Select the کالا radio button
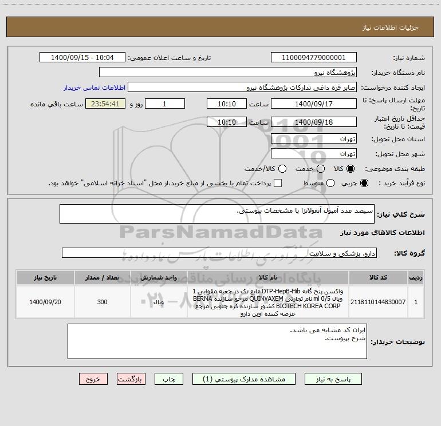Image resolution: width=441 pixels, height=426 pixels. [x=351, y=169]
